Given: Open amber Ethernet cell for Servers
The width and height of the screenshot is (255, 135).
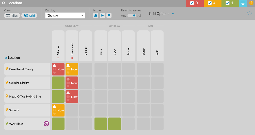Looking at the screenshot, I should pyautogui.click(x=58, y=110).
